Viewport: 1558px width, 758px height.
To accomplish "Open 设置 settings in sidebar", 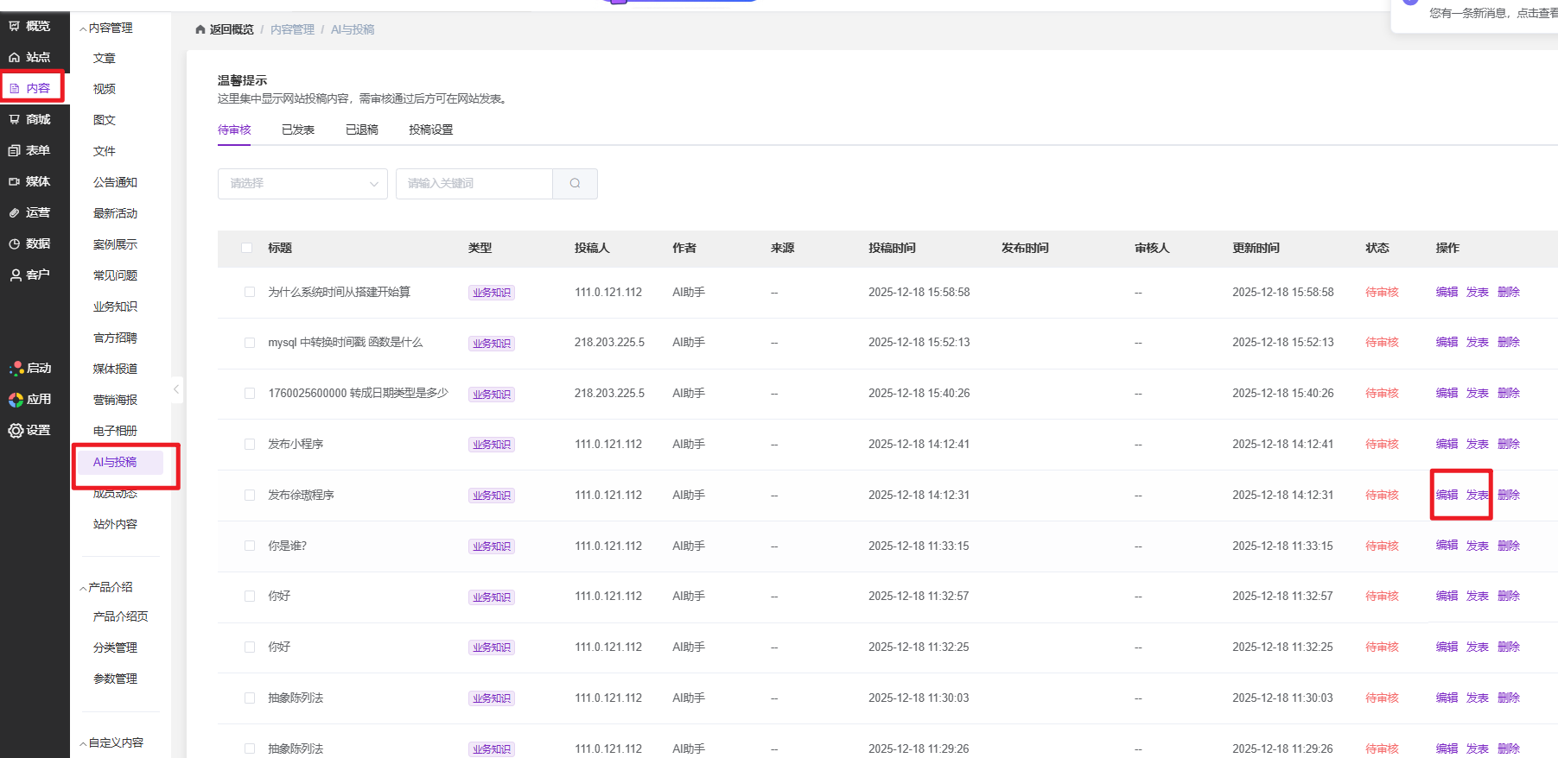I will (29, 430).
